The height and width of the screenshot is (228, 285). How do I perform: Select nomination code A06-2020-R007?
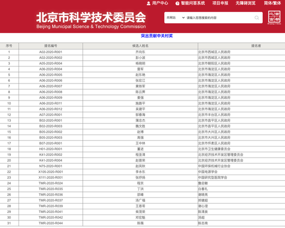pos(51,86)
